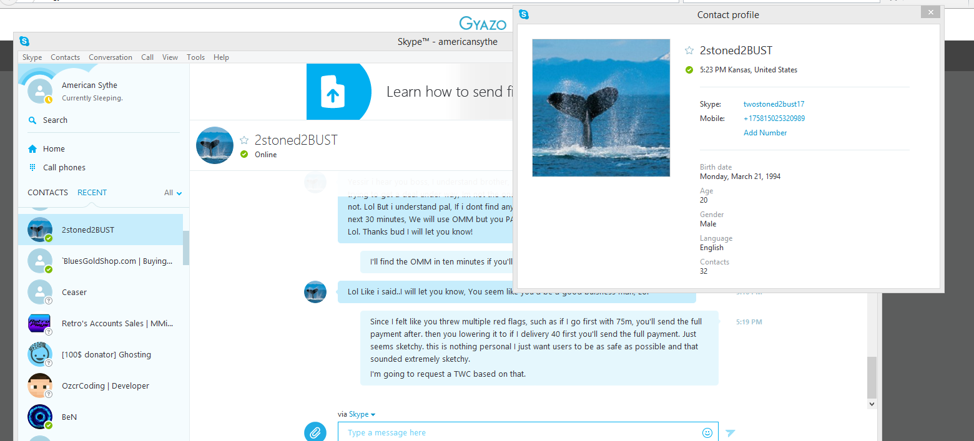The image size is (974, 441).
Task: Click the Skype logo in main title bar
Action: [x=24, y=41]
